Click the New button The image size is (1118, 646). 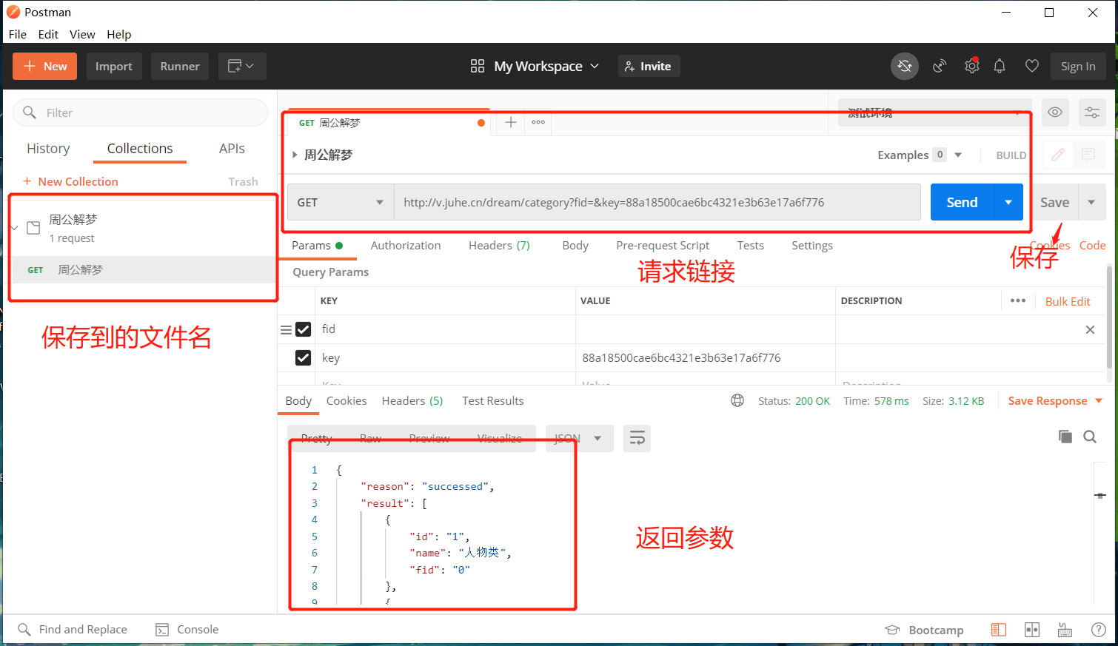coord(44,66)
